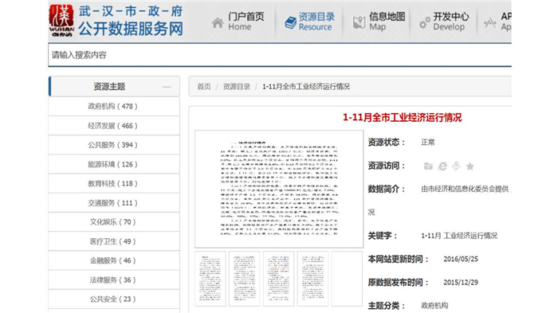Image resolution: width=558 pixels, height=313 pixels.
Task: Click the large document preview image
Action: [x=279, y=189]
